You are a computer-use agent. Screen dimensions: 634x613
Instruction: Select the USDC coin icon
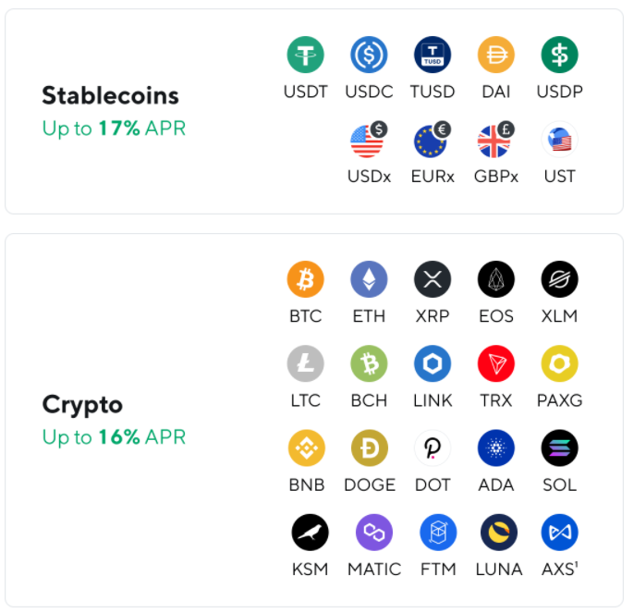369,55
